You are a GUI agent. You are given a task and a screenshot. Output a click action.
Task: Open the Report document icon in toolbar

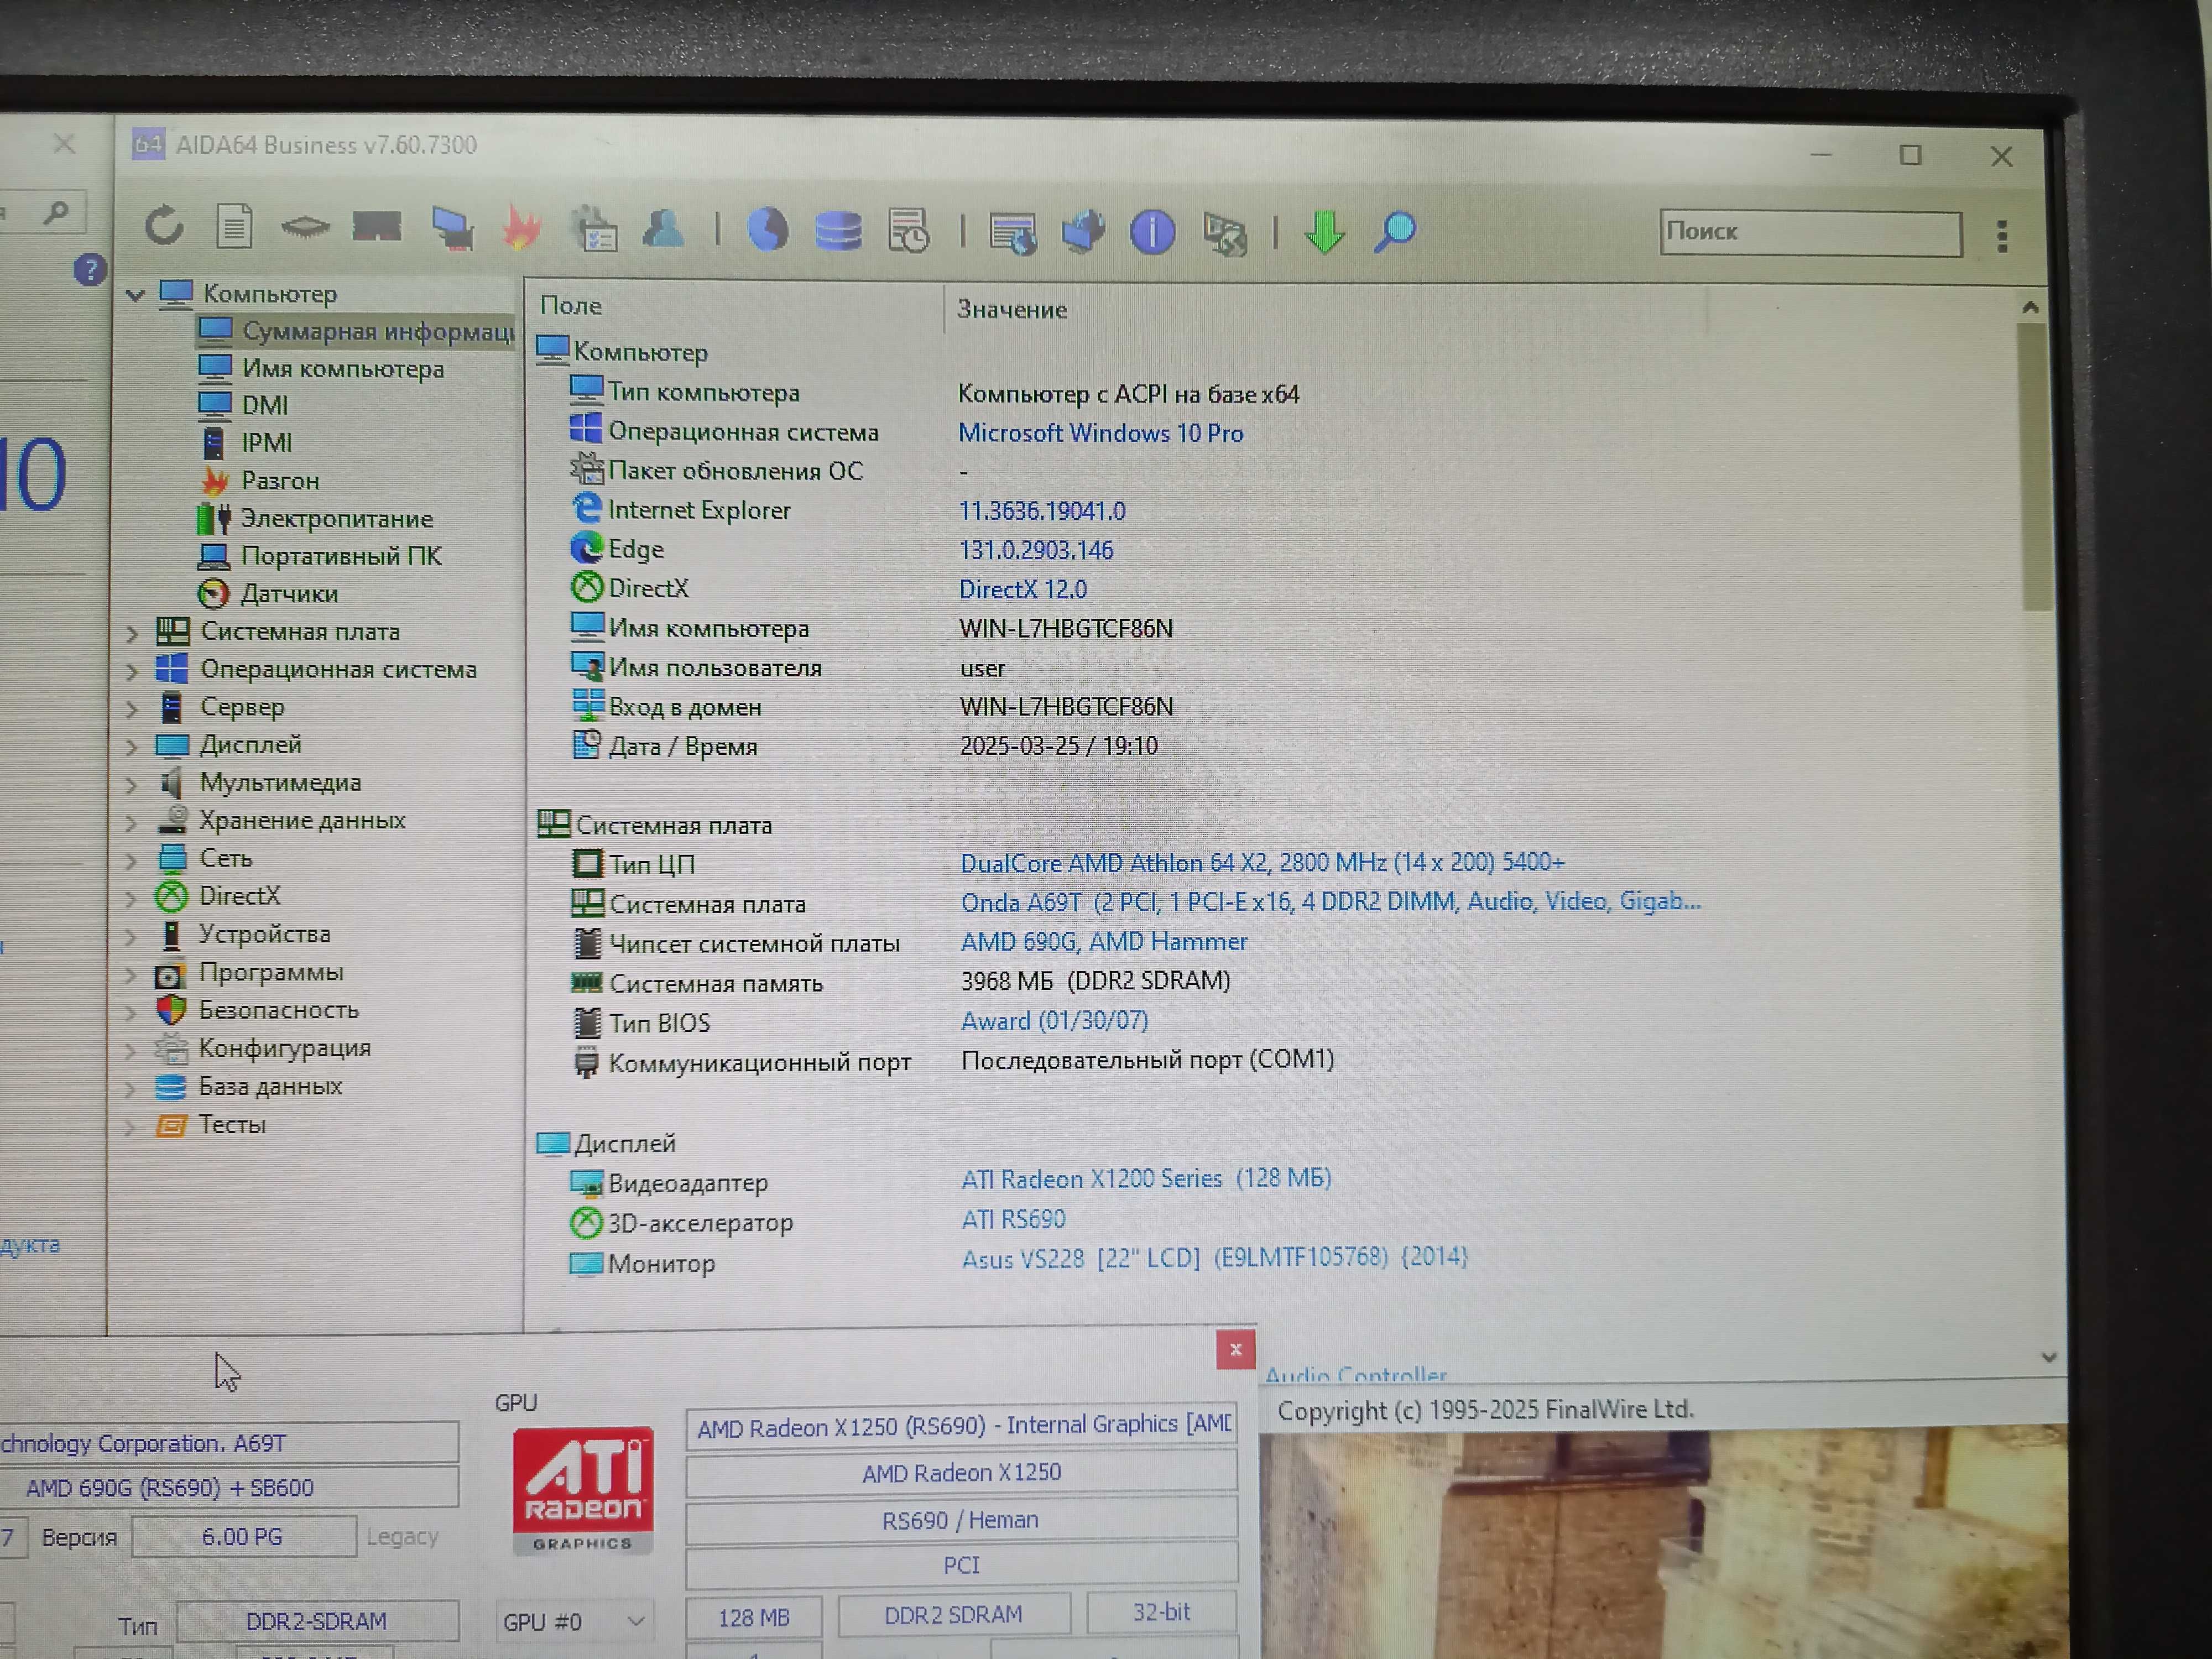[x=234, y=227]
